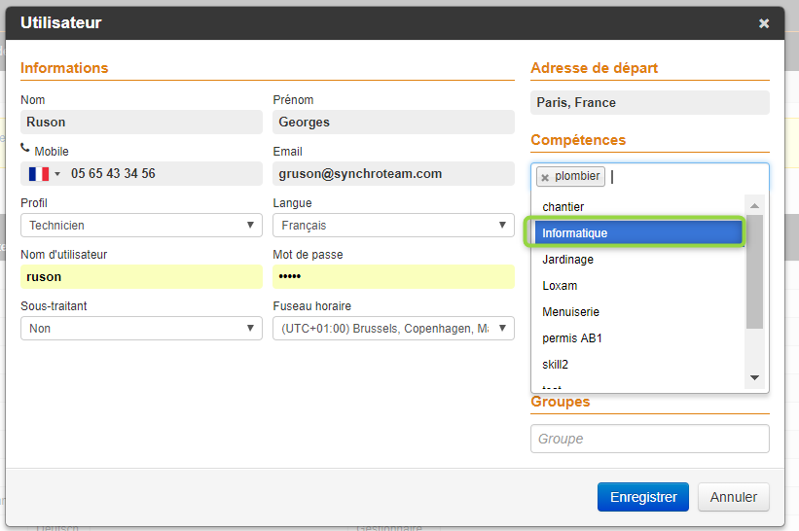Click the Groupe input field
Viewport: 799px width, 531px height.
(x=650, y=439)
